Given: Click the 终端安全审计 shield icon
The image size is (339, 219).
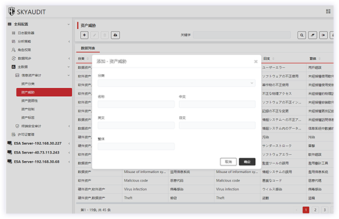Looking at the screenshot, I should (17, 126).
